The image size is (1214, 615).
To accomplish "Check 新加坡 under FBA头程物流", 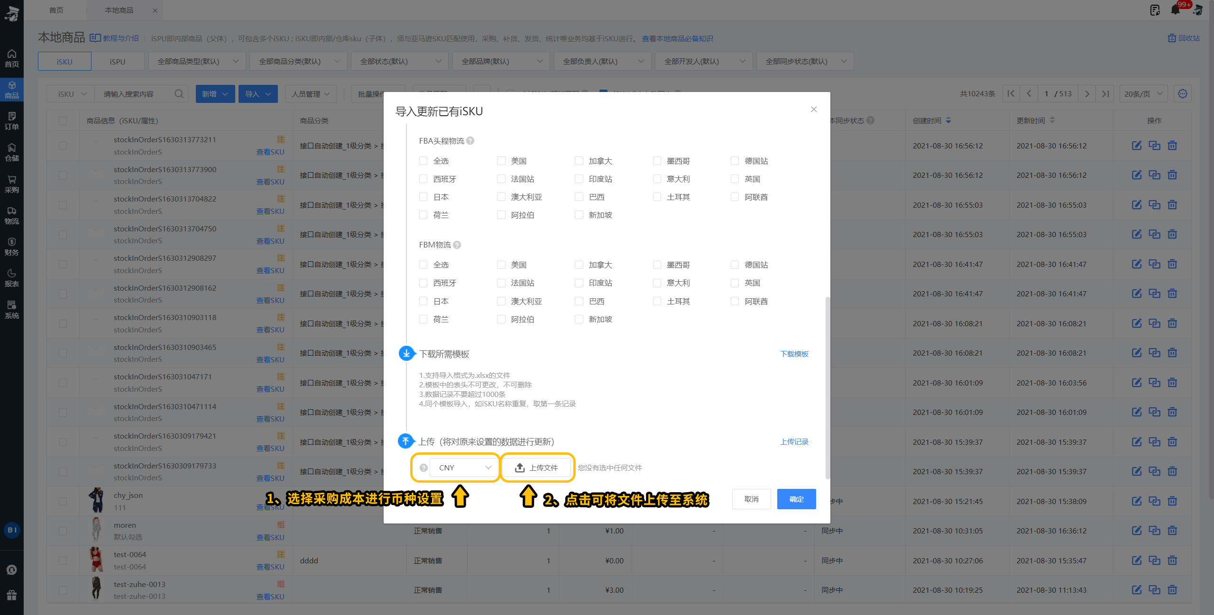I will click(579, 215).
